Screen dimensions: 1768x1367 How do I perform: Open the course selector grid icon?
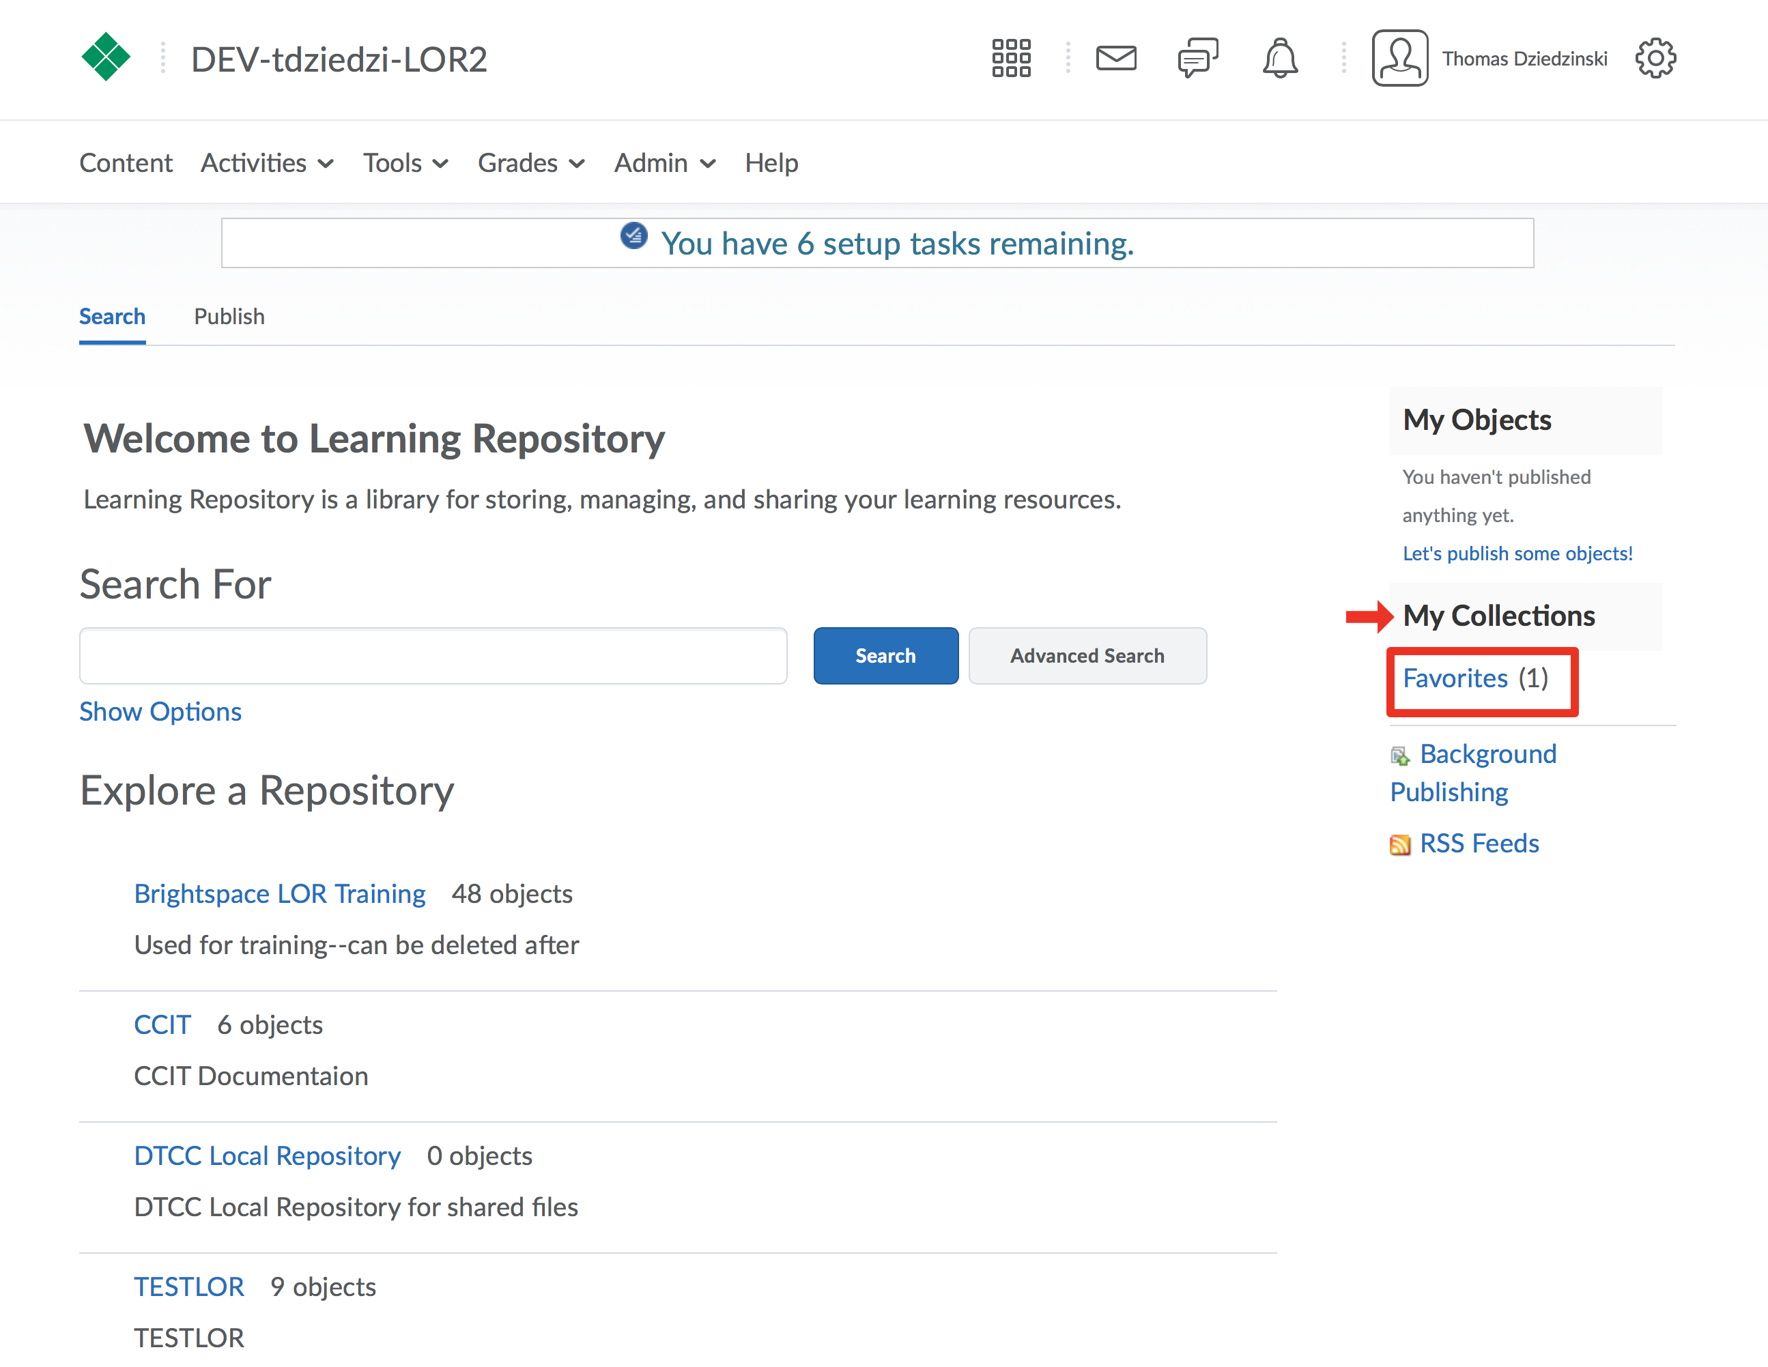point(1011,58)
